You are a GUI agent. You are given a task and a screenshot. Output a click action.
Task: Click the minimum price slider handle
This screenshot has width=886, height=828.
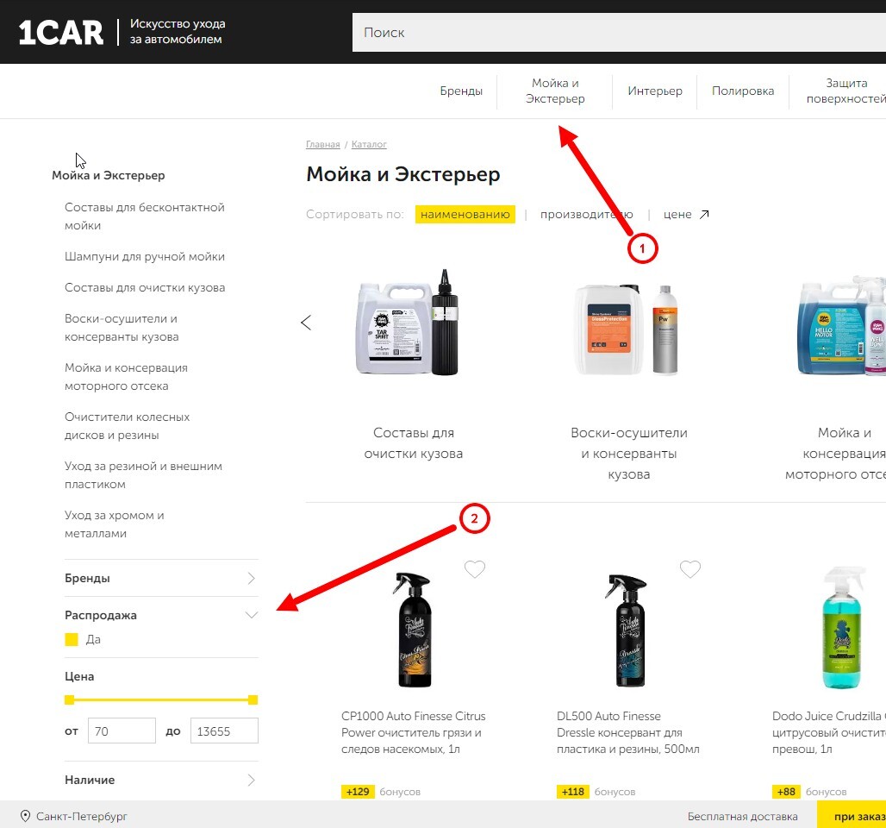click(70, 699)
